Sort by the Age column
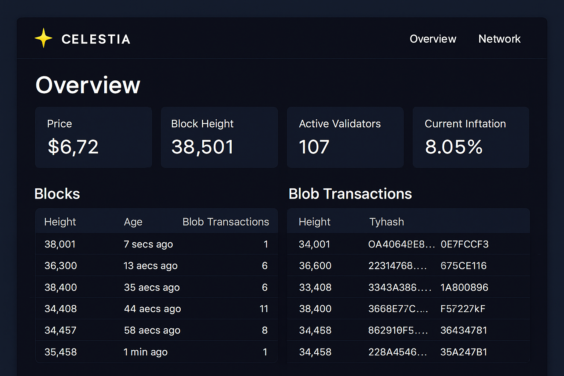This screenshot has height=376, width=564. tap(133, 221)
